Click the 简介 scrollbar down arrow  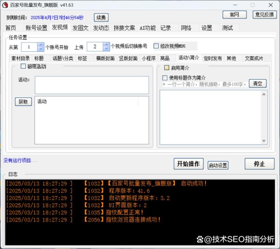pos(264,141)
